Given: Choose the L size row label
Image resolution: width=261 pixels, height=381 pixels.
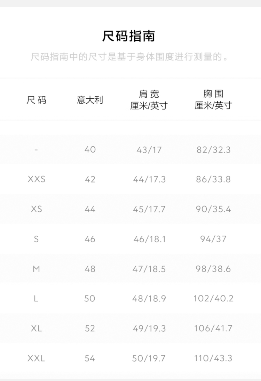Looking at the screenshot, I should [x=36, y=299].
